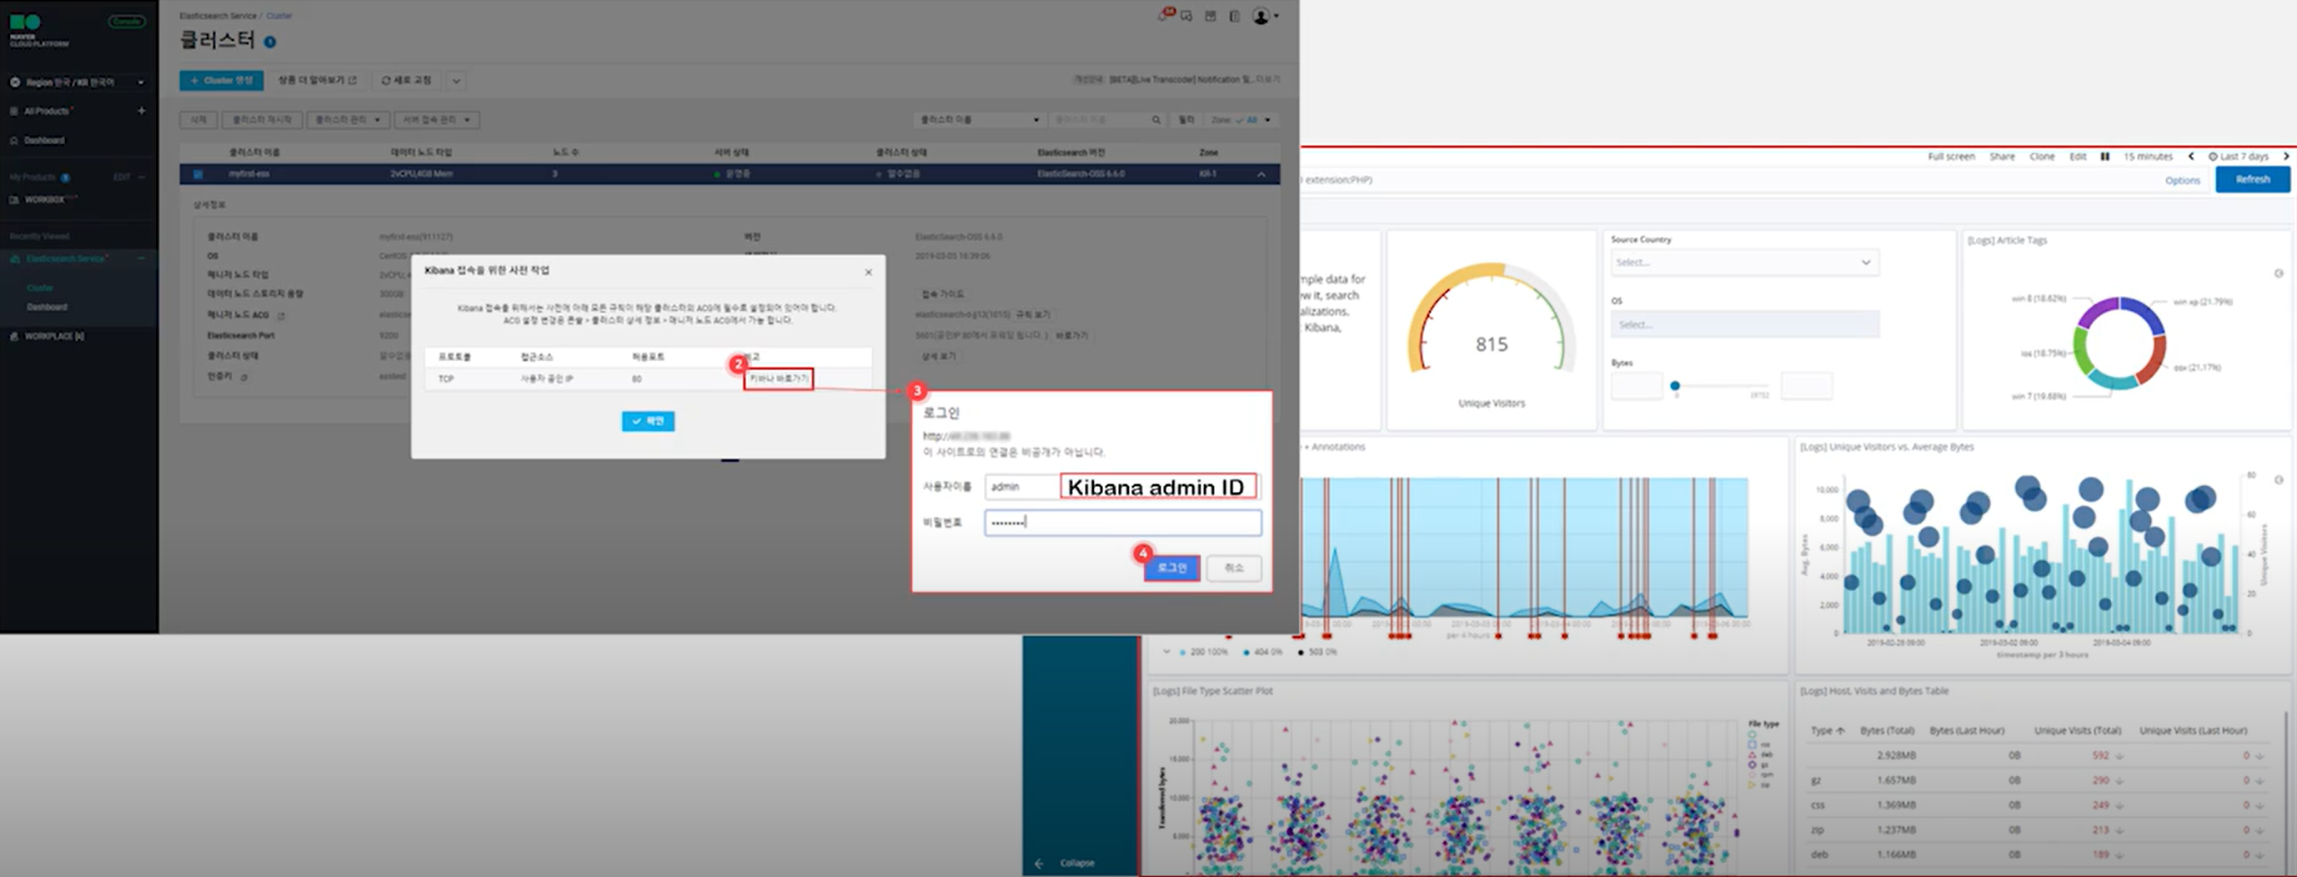This screenshot has height=877, width=2297.
Task: Click the Cluster 생성 button
Action: pos(221,81)
